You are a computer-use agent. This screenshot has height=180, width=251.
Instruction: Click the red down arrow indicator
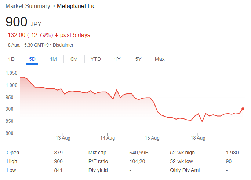(57, 35)
